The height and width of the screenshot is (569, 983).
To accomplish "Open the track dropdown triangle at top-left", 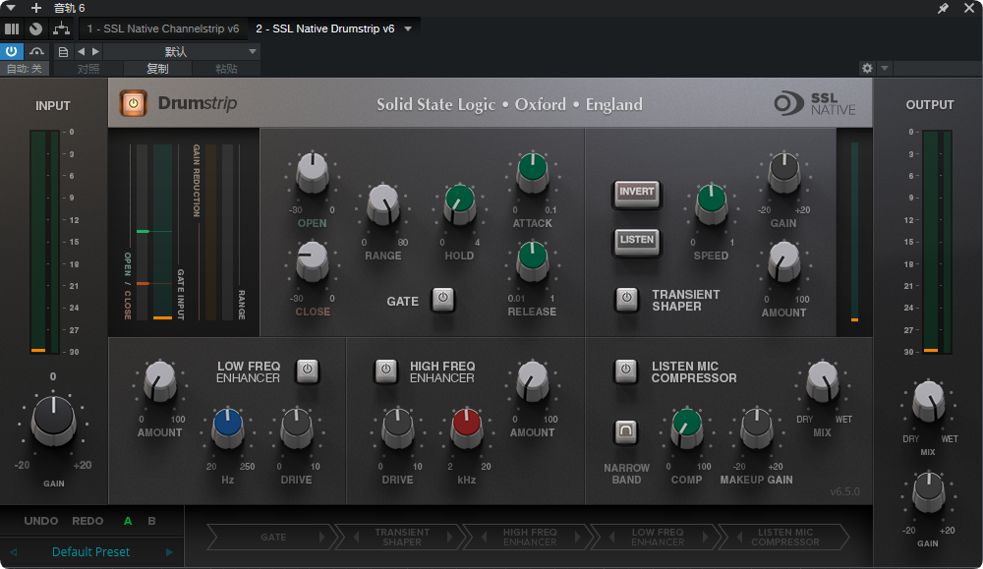I will 11,8.
